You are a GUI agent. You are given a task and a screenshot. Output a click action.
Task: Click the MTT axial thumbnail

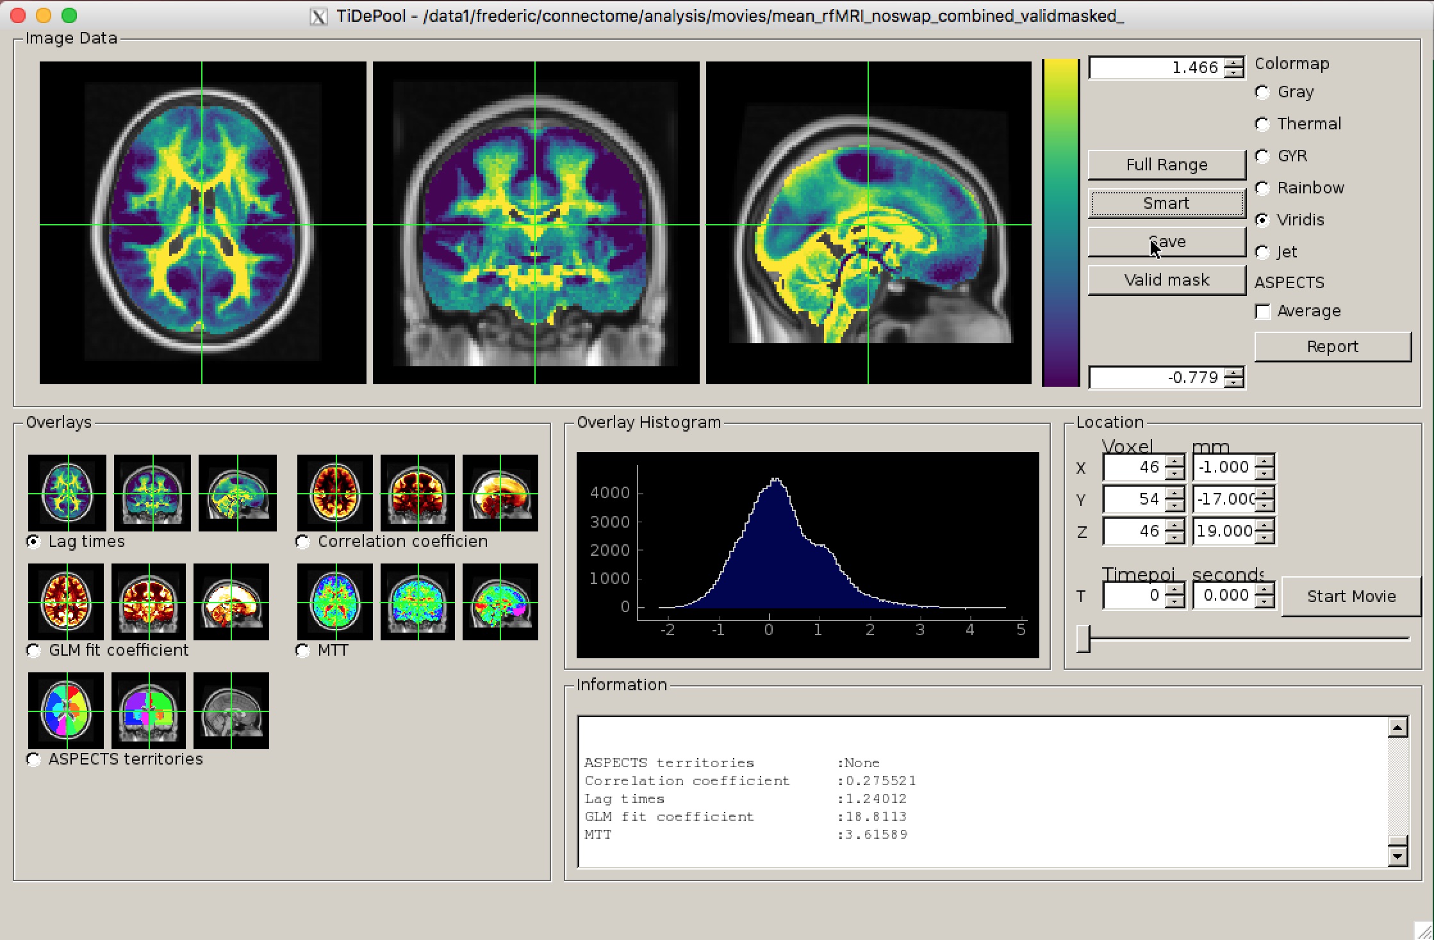(x=335, y=602)
